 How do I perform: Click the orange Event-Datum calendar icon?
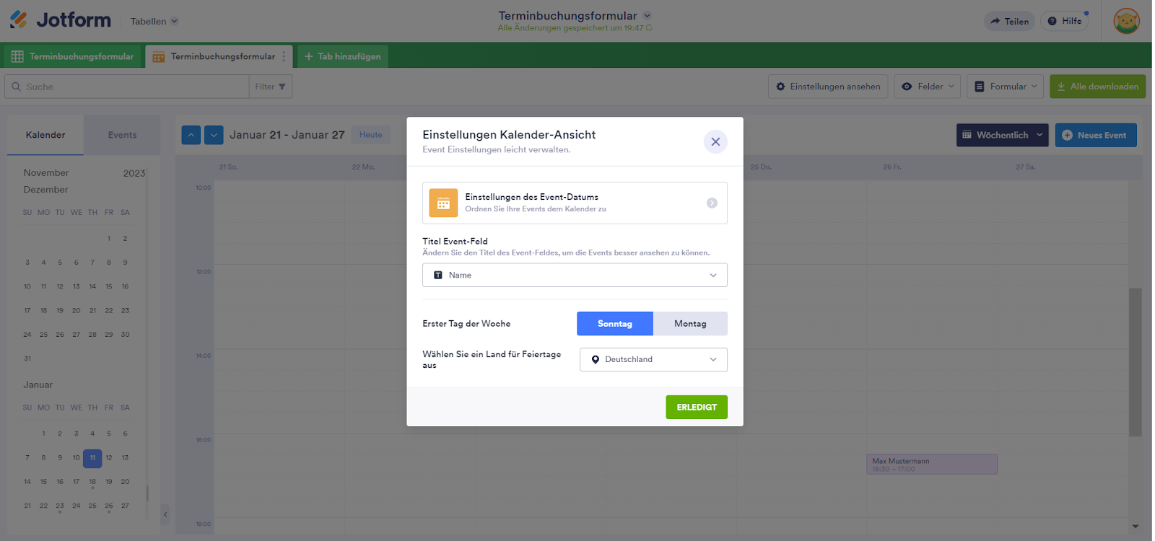click(443, 203)
